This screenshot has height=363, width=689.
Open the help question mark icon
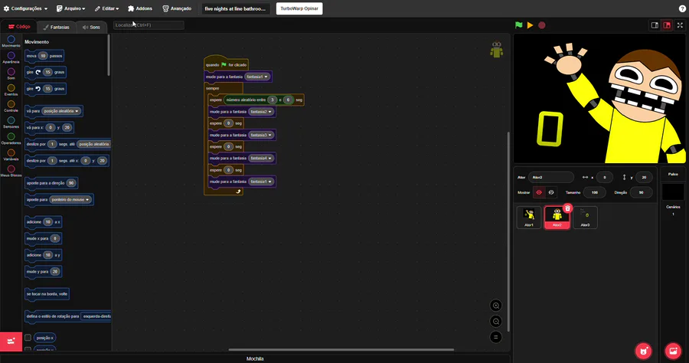pos(682,8)
